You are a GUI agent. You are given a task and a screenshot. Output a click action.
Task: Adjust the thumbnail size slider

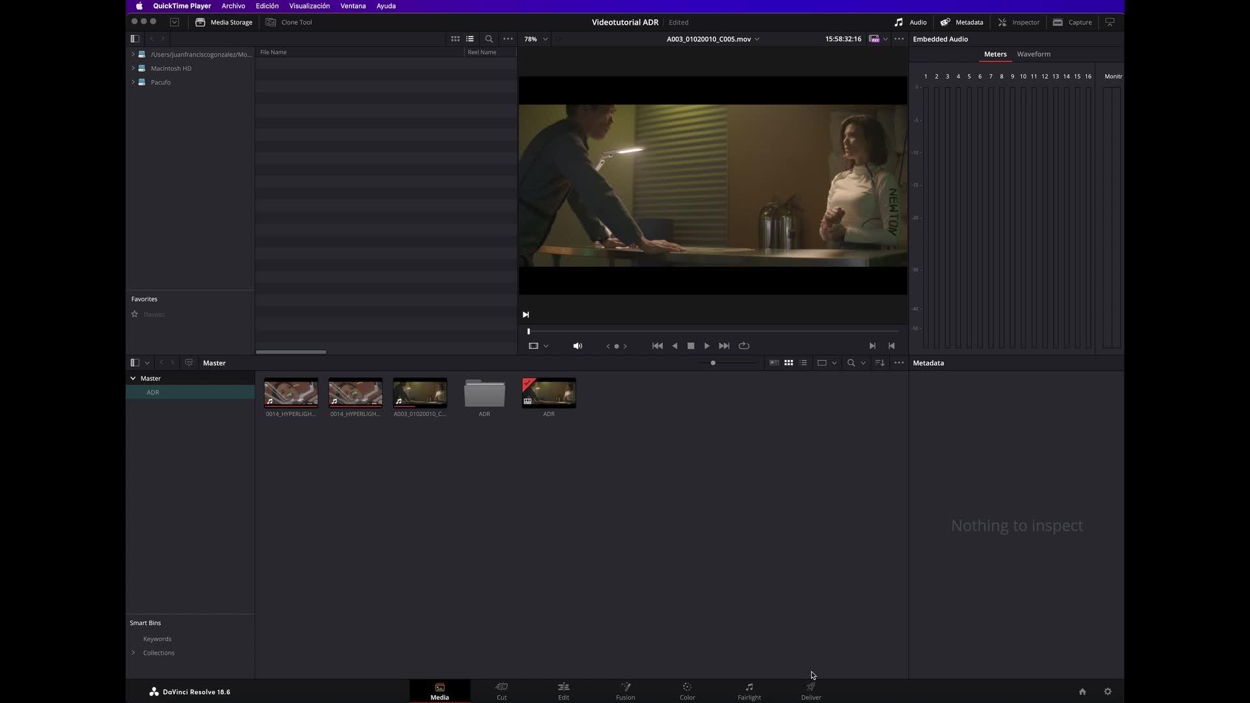click(714, 363)
